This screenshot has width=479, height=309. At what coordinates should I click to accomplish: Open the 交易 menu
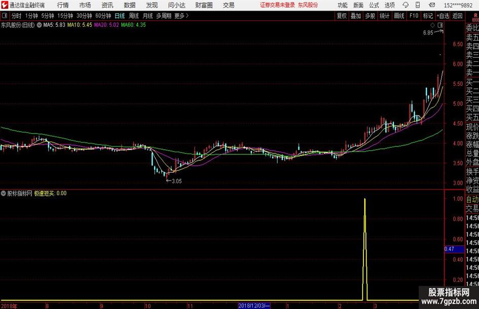tap(229, 5)
